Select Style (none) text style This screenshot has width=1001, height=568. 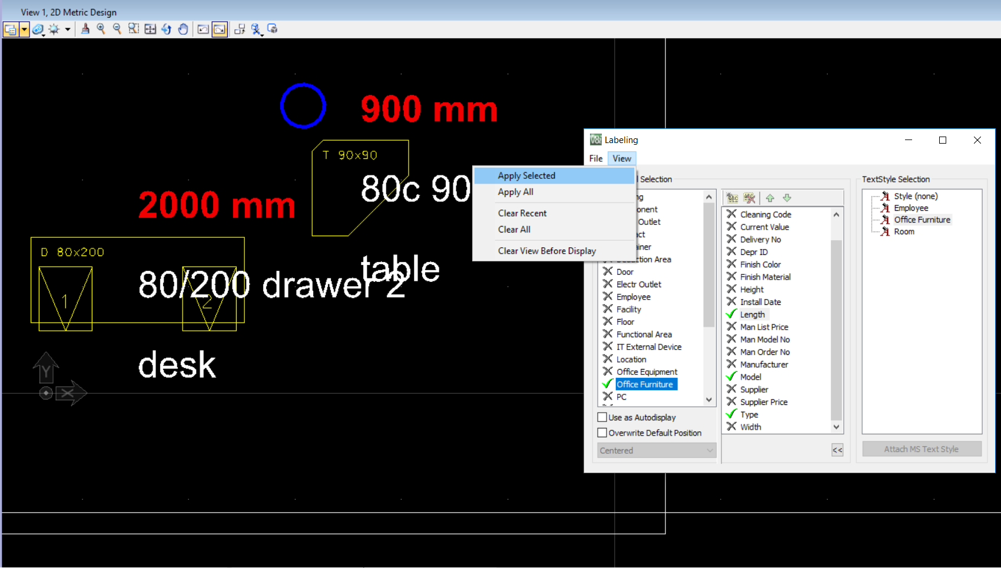[x=916, y=196]
